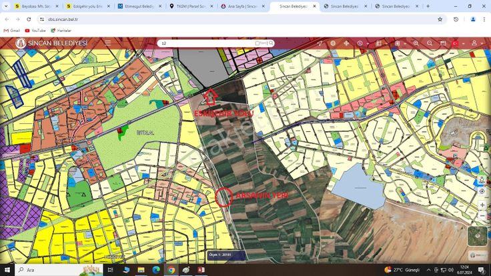This screenshot has width=491, height=276.
Task: Open the user account dropdown
Action: [x=475, y=43]
